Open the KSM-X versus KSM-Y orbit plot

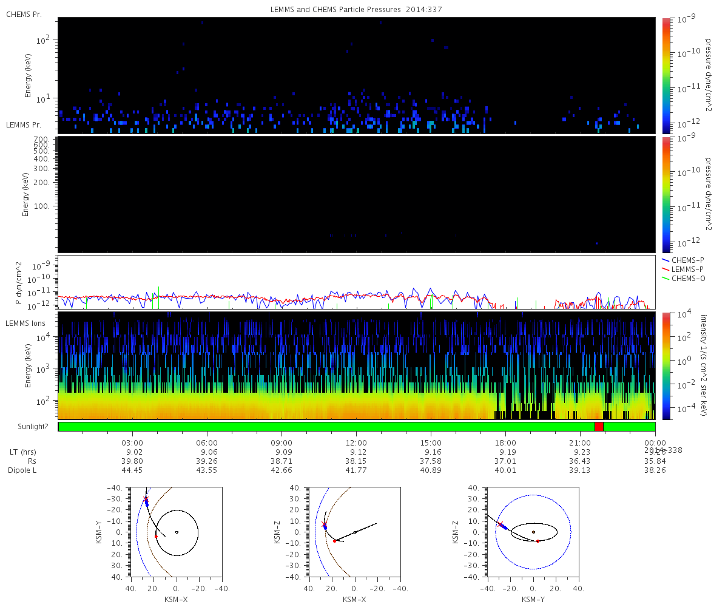coord(176,532)
